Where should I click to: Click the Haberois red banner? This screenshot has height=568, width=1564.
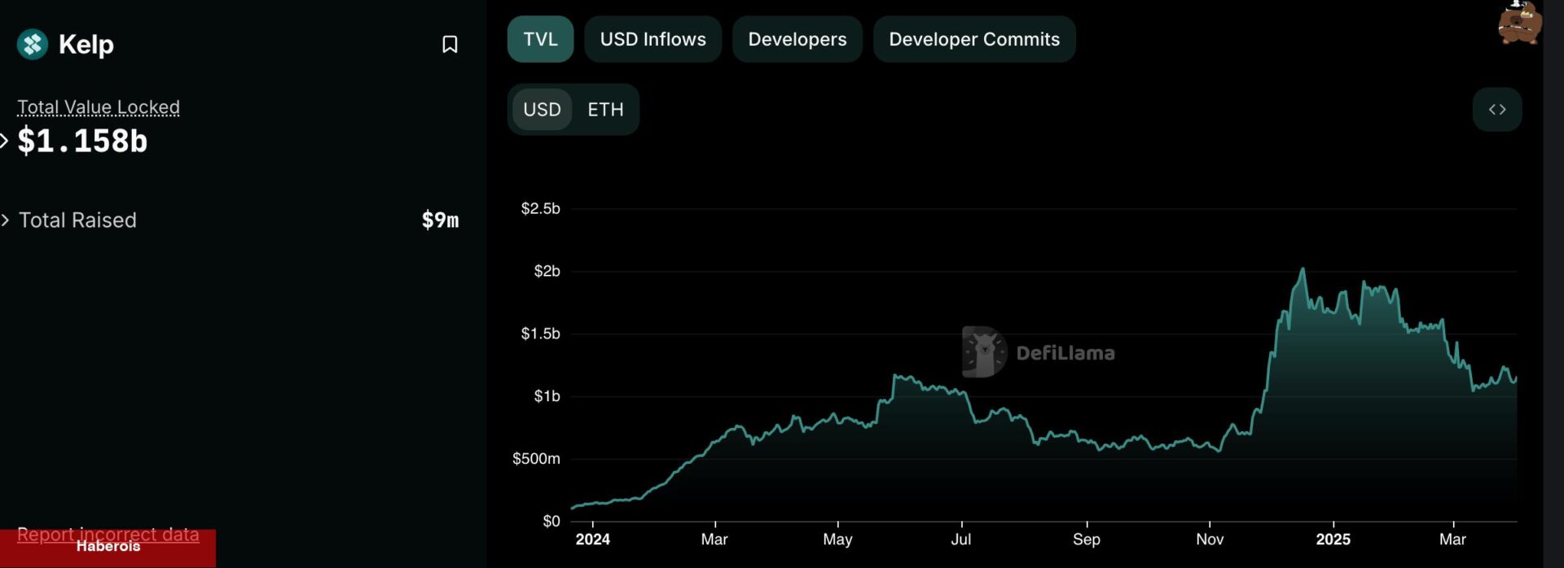coord(108,548)
